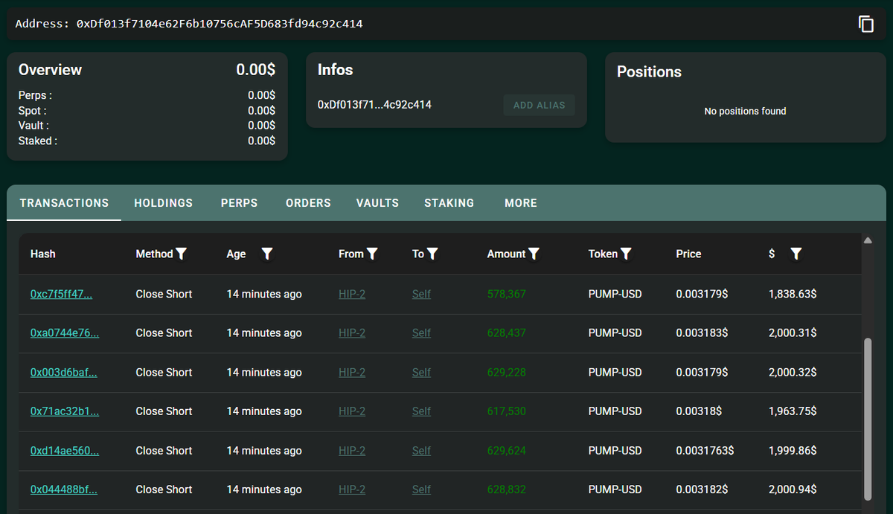Screen dimensions: 893x514
Task: Open the From column filter icon
Action: pos(372,254)
